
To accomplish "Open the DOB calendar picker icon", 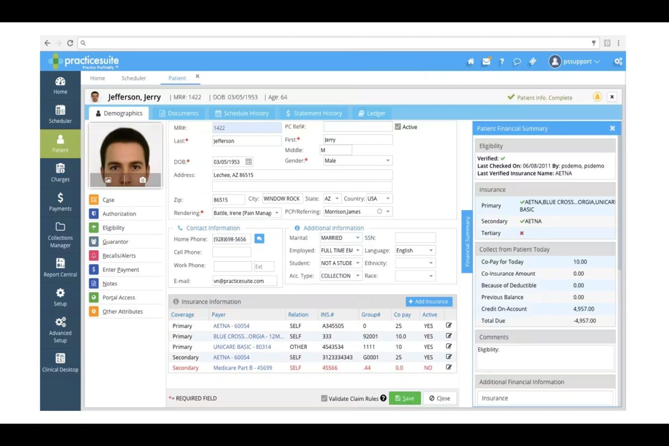I will pos(248,162).
